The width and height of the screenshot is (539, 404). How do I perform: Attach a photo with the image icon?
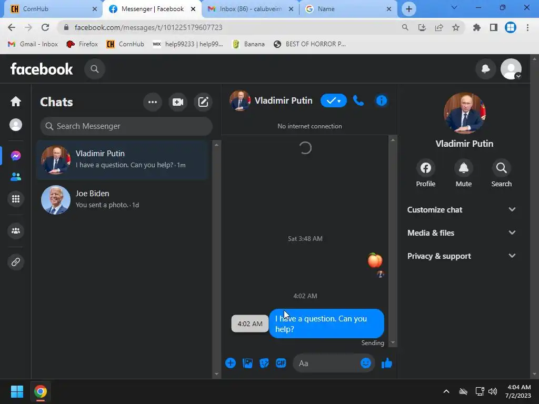[x=247, y=363]
